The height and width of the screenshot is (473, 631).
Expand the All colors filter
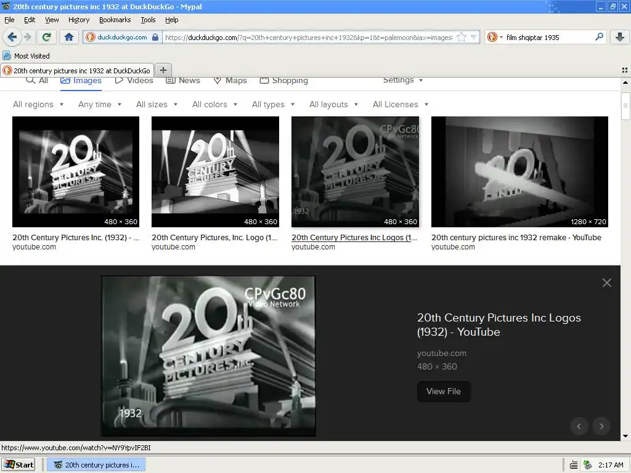click(214, 104)
